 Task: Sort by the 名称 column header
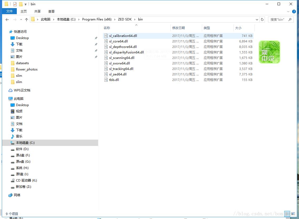point(136,28)
